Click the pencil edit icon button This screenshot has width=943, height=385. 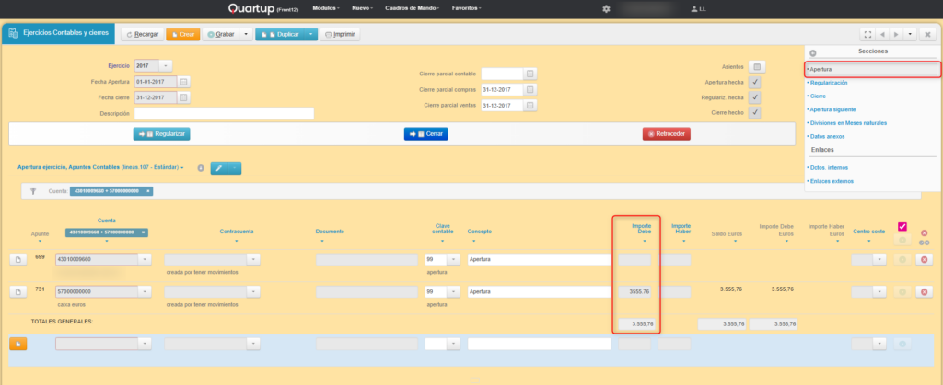(218, 168)
